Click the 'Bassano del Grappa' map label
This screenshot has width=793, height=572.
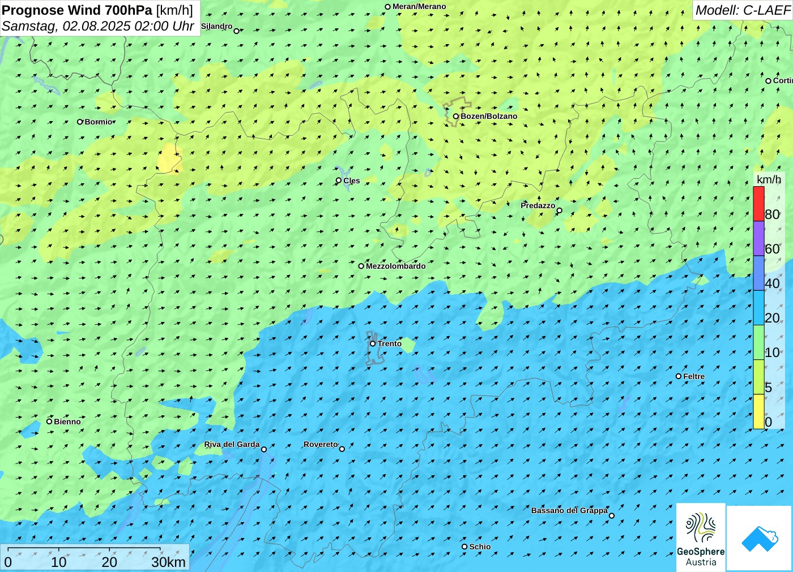click(569, 510)
